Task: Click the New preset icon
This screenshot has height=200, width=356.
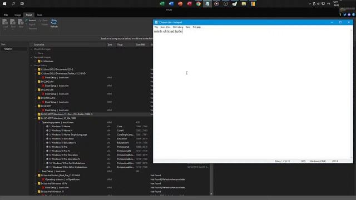Action: (x=21, y=22)
